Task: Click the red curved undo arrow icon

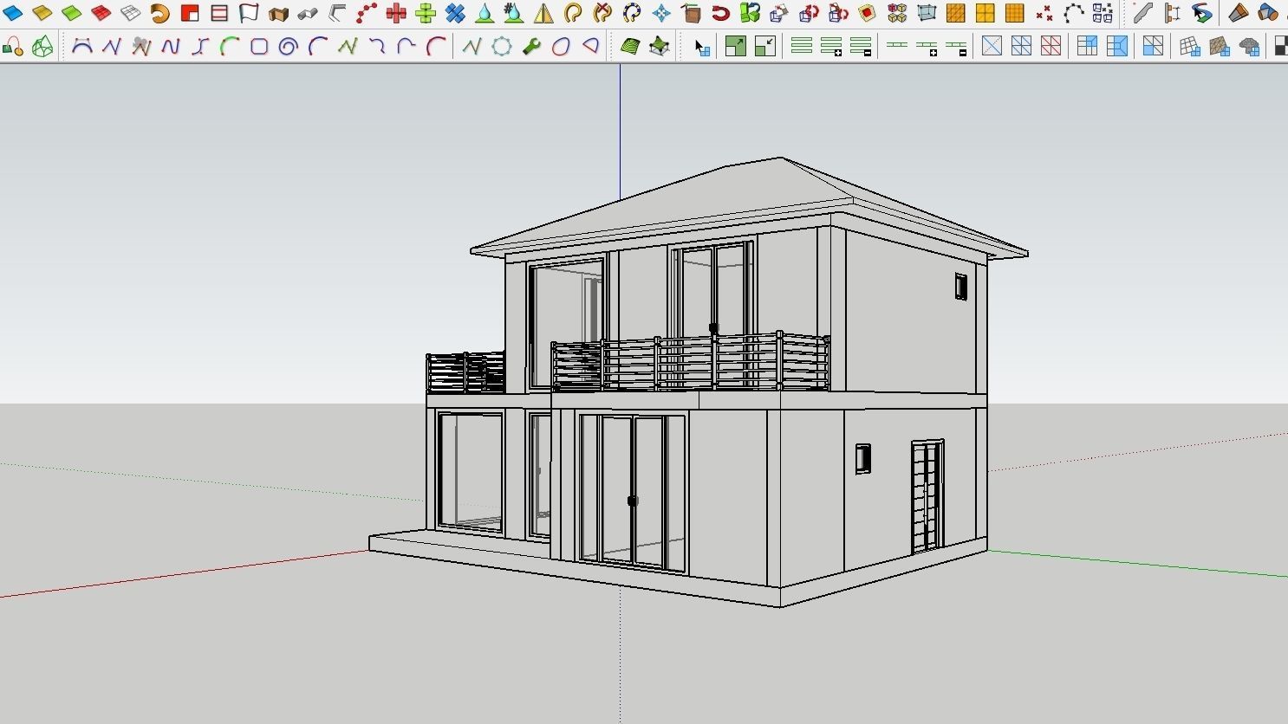Action: (x=720, y=13)
